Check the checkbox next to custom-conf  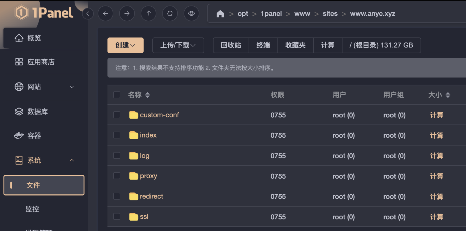click(x=116, y=115)
